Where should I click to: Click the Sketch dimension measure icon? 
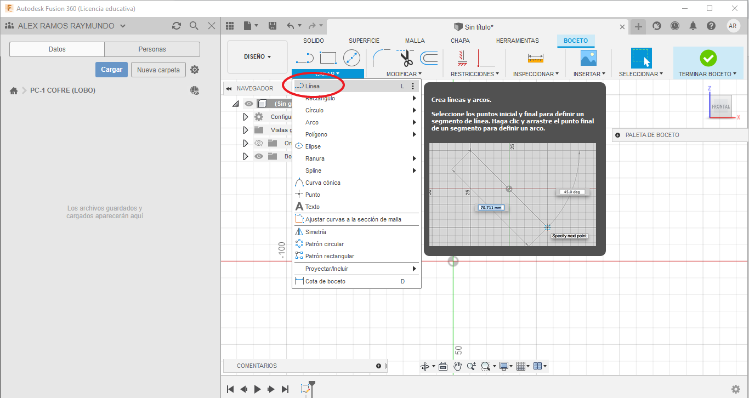(535, 58)
